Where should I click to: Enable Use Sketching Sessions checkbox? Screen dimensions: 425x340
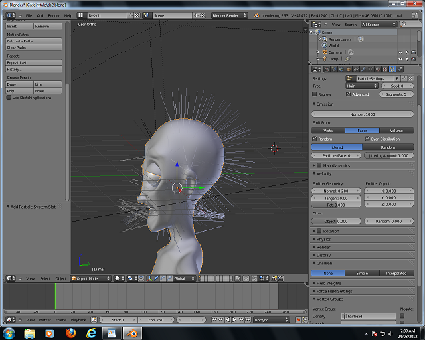[9, 98]
